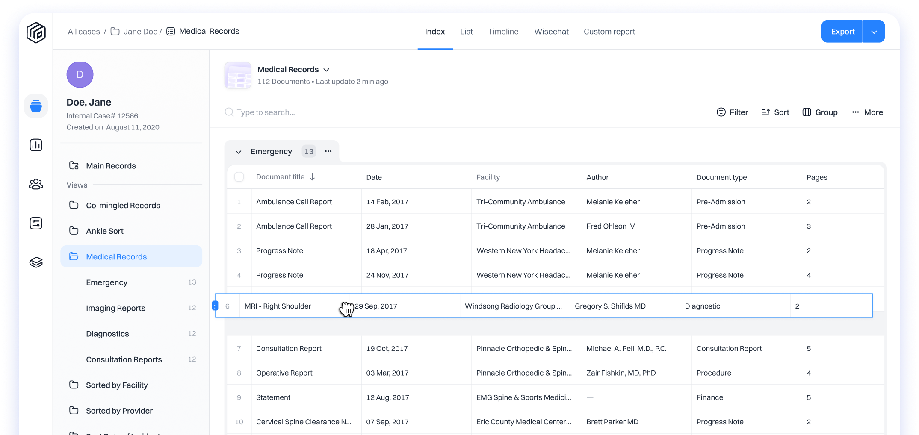Image resolution: width=919 pixels, height=435 pixels.
Task: Click Windsong Radiology Group facility cell
Action: [x=514, y=306]
